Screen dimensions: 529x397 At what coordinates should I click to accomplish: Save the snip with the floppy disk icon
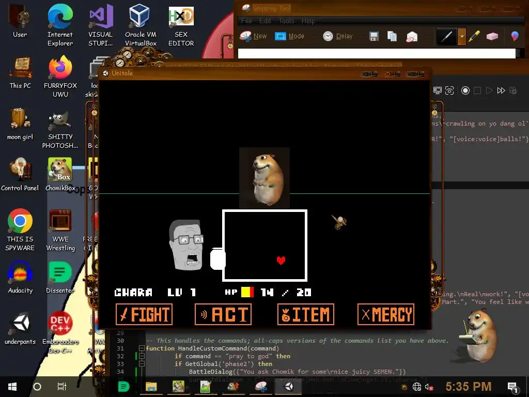pos(374,36)
